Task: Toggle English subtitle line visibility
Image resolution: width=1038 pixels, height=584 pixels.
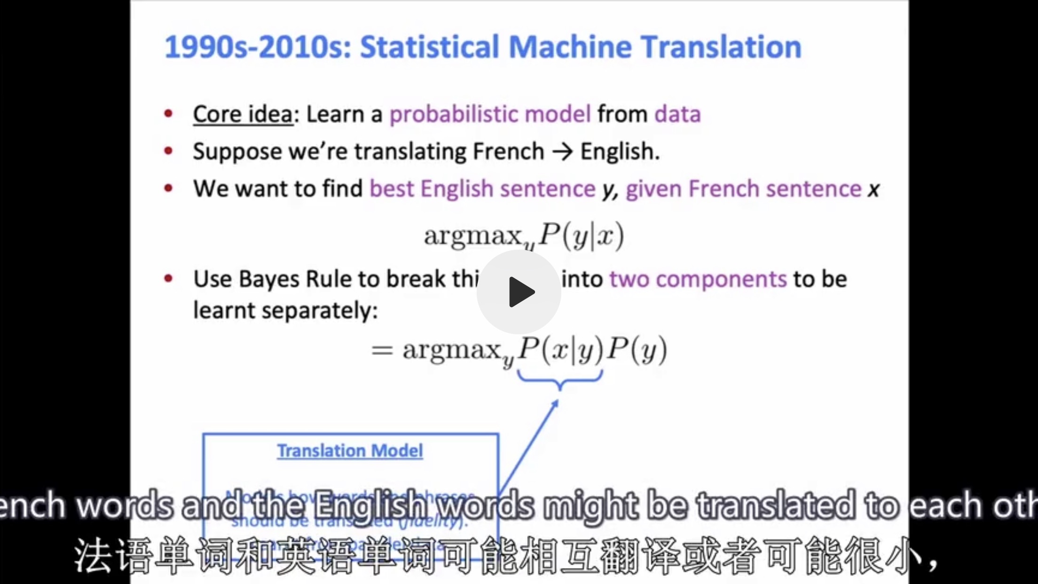Action: click(x=518, y=505)
